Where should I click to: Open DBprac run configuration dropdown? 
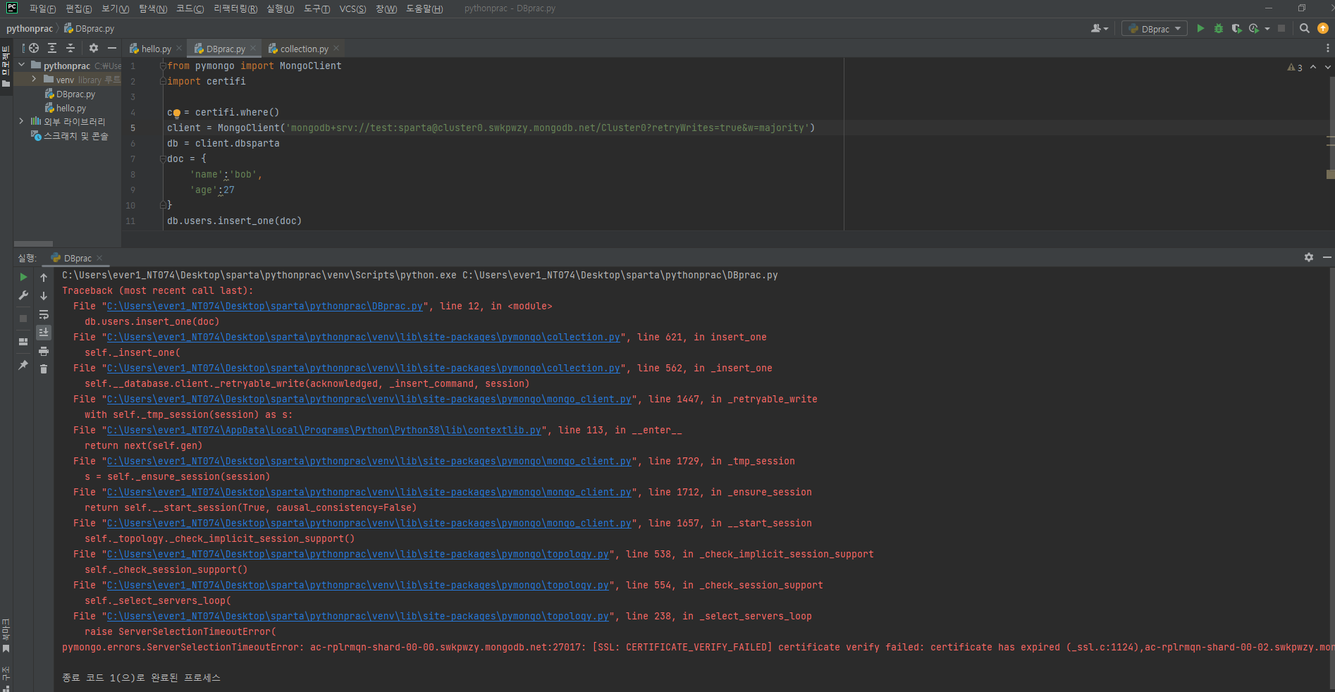click(x=1155, y=29)
